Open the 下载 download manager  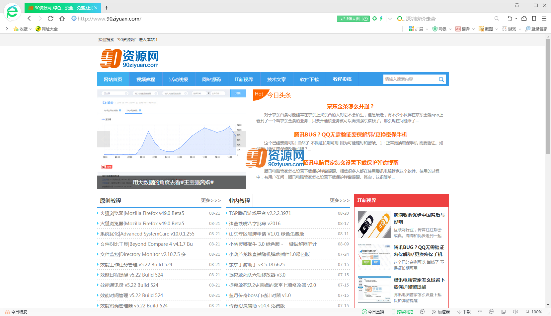point(464,312)
